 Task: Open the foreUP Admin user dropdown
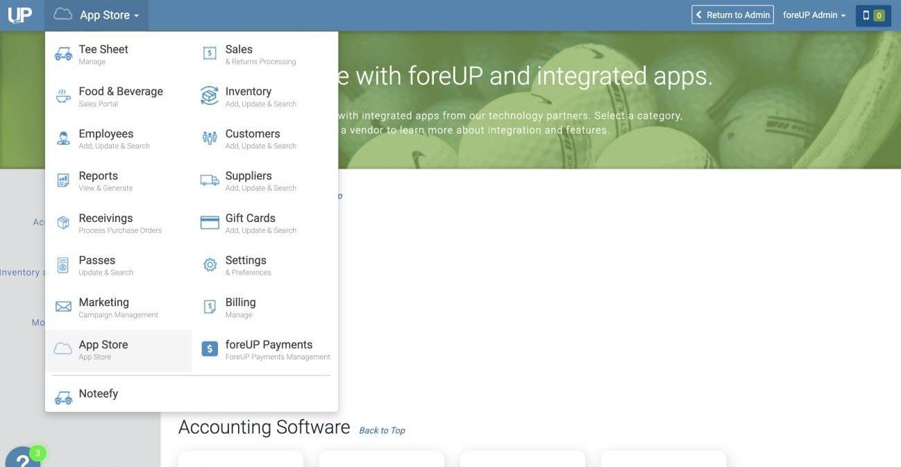coord(814,15)
